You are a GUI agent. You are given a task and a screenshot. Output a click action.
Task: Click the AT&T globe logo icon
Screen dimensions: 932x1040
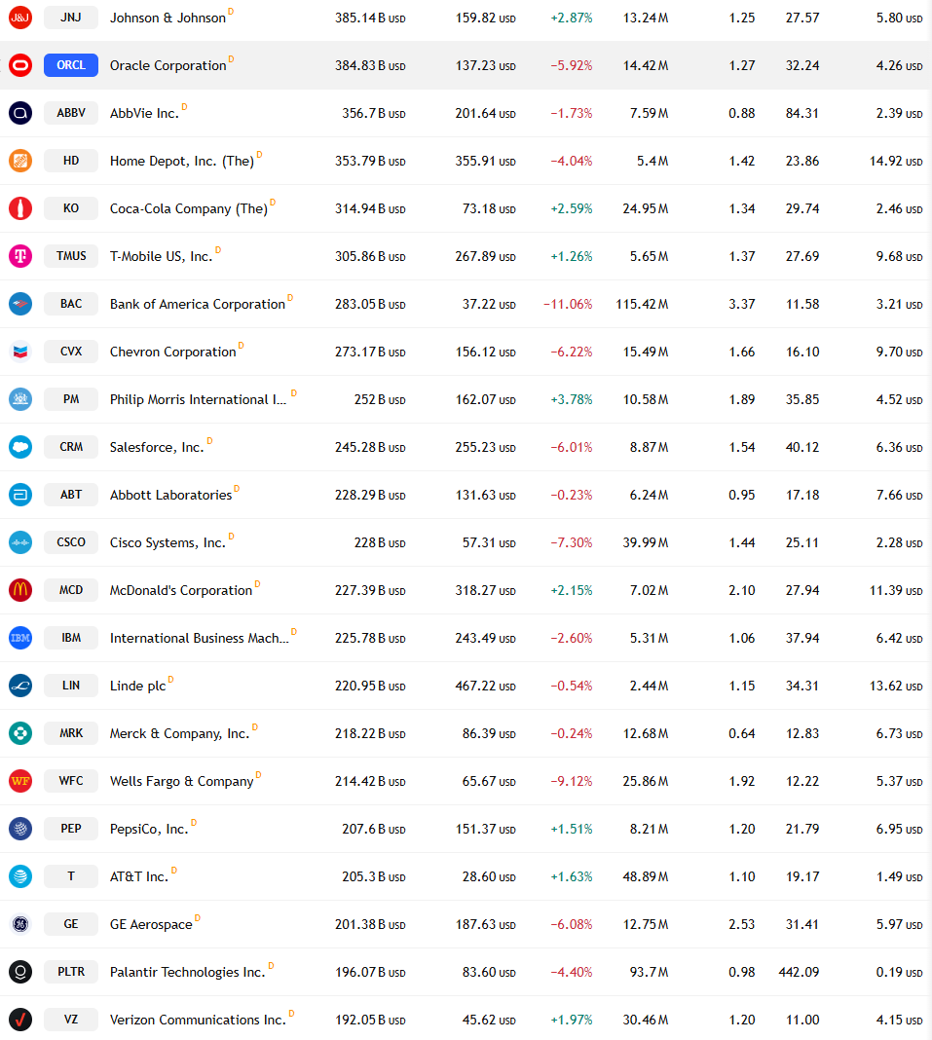click(x=20, y=876)
